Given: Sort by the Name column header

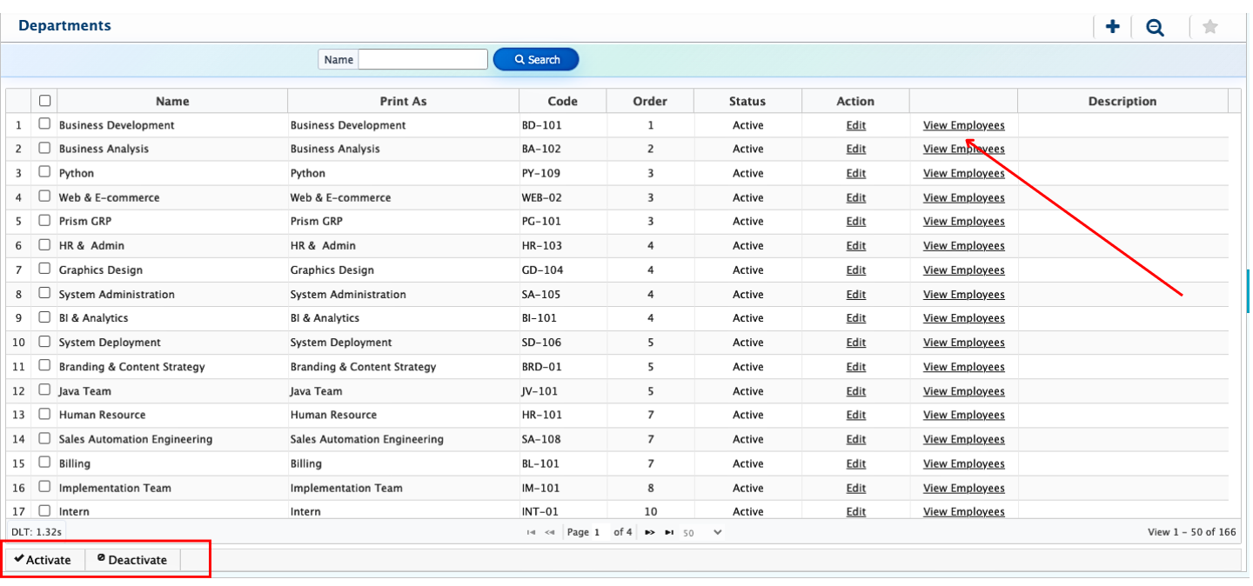Looking at the screenshot, I should coord(172,101).
